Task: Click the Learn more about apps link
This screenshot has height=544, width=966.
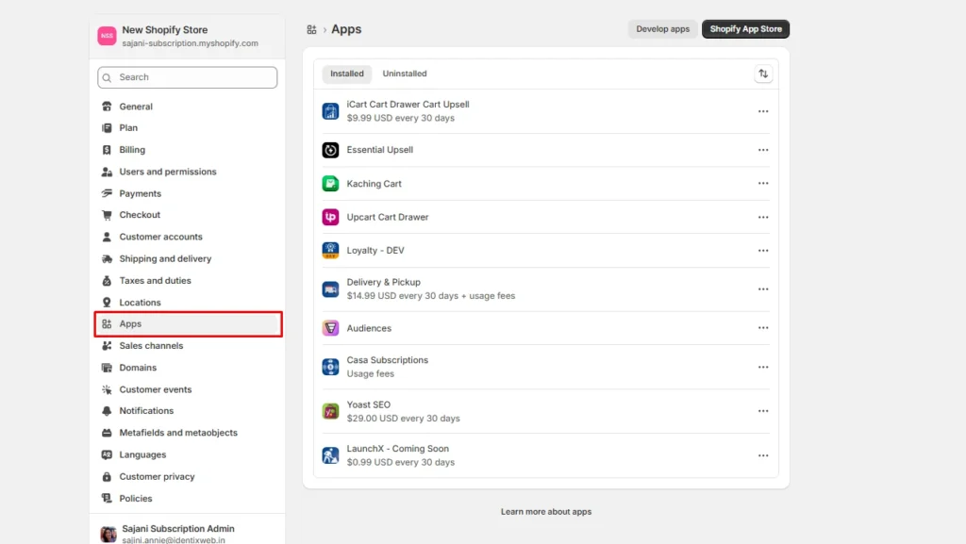Action: click(x=546, y=511)
